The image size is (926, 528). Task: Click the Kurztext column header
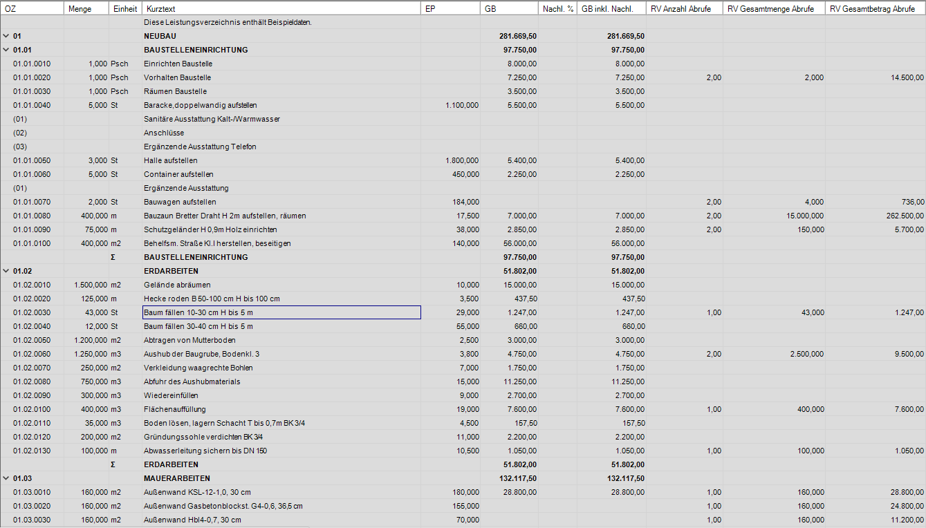point(281,8)
